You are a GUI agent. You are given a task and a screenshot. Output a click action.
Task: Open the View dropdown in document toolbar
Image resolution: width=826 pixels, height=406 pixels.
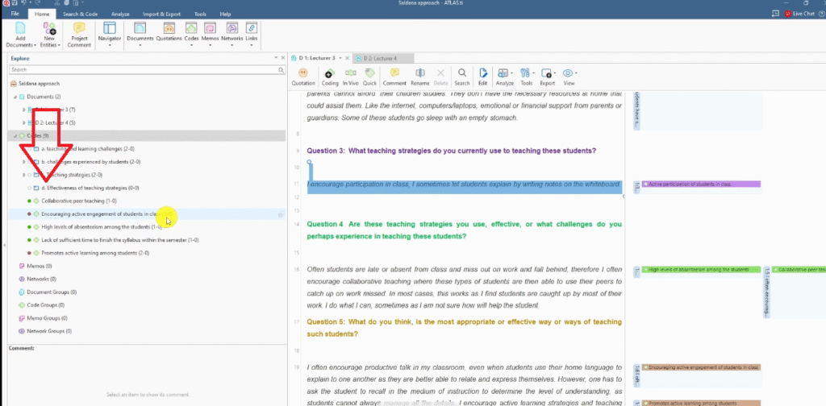click(569, 76)
